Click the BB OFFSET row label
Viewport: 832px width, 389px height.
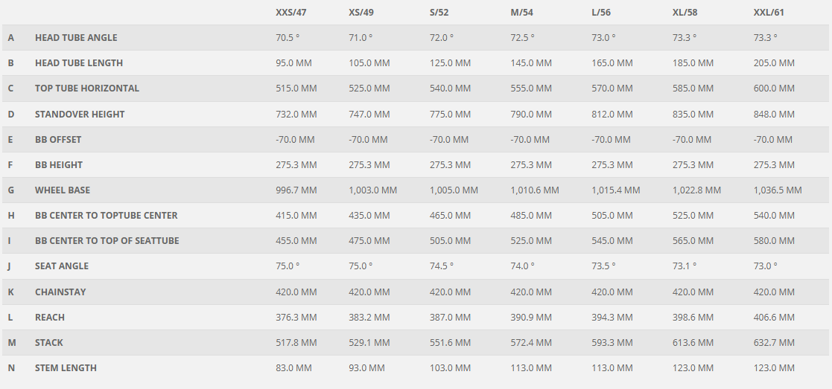coord(58,140)
